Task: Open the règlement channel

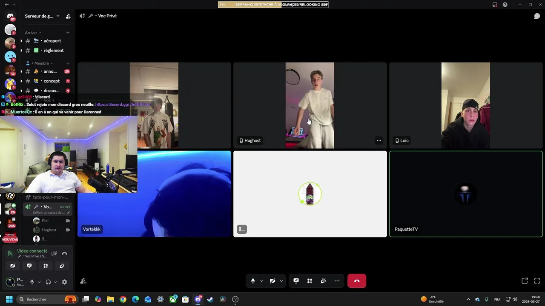Action: tap(48, 51)
